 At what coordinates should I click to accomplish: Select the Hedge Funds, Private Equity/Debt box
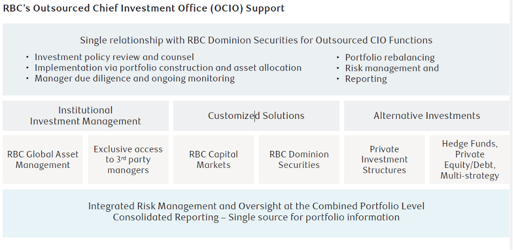pyautogui.click(x=470, y=160)
